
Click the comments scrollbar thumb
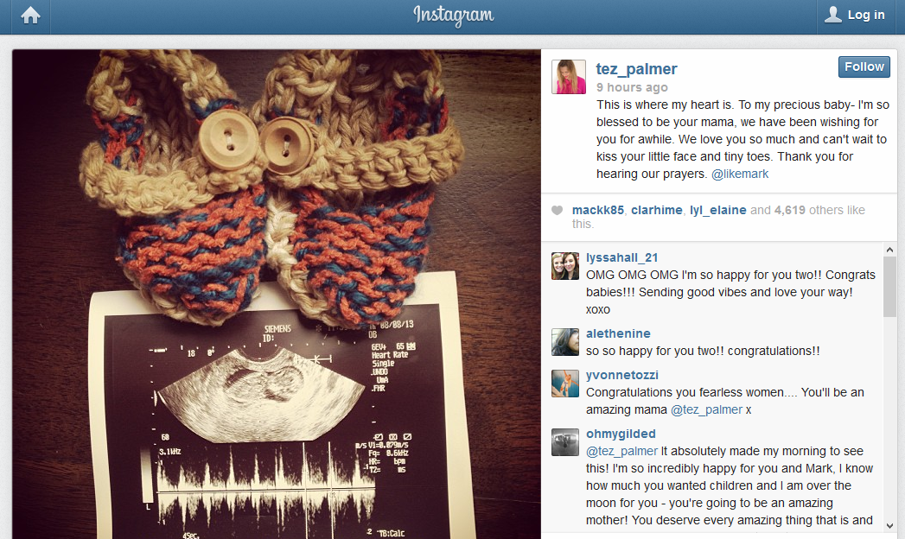889,286
